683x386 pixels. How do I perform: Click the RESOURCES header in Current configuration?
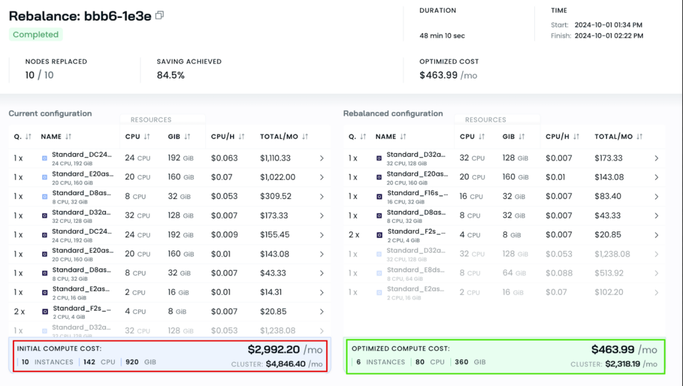151,120
